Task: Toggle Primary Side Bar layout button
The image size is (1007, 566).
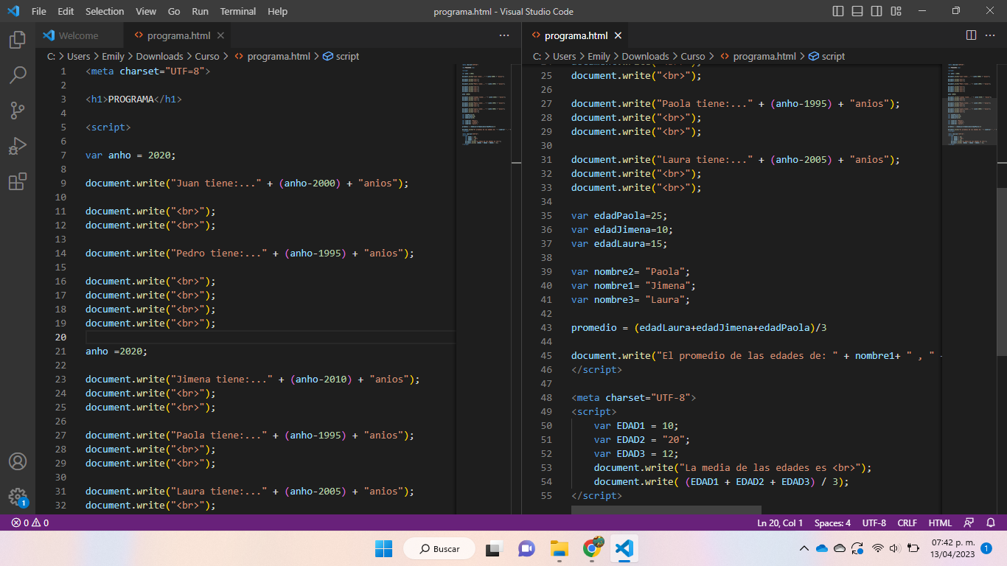Action: (x=838, y=11)
